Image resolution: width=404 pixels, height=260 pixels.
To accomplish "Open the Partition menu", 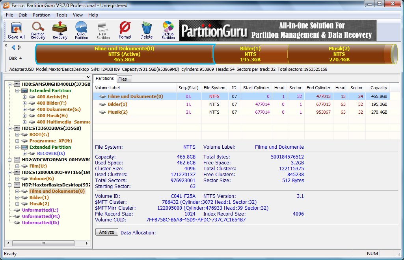I will click(x=41, y=15).
